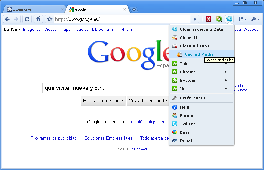Viewport: 264px width, 170px height.
Task: Expand the Net submenu
Action: [x=202, y=89]
